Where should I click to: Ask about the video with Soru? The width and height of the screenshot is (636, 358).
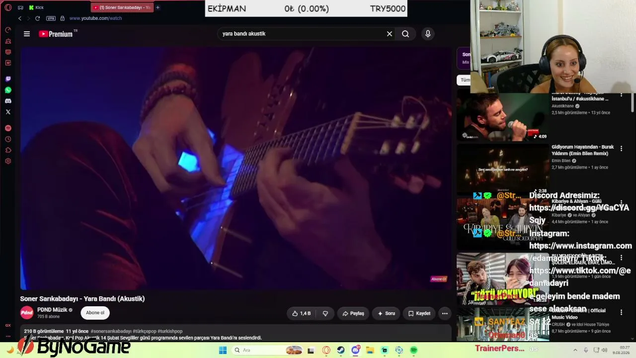point(386,313)
